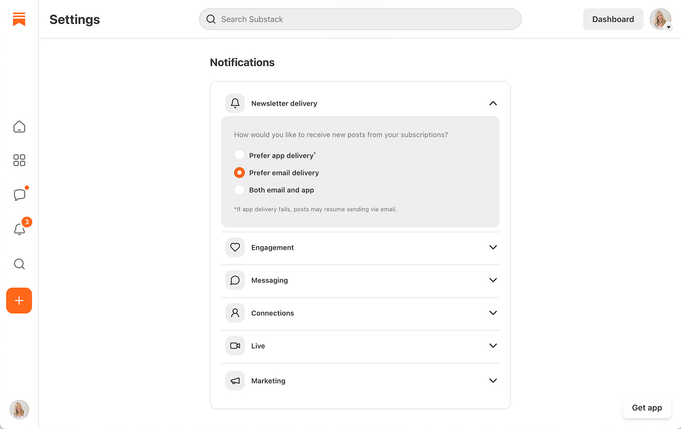Click the heart icon beside Engagement
The height and width of the screenshot is (429, 681).
[235, 247]
